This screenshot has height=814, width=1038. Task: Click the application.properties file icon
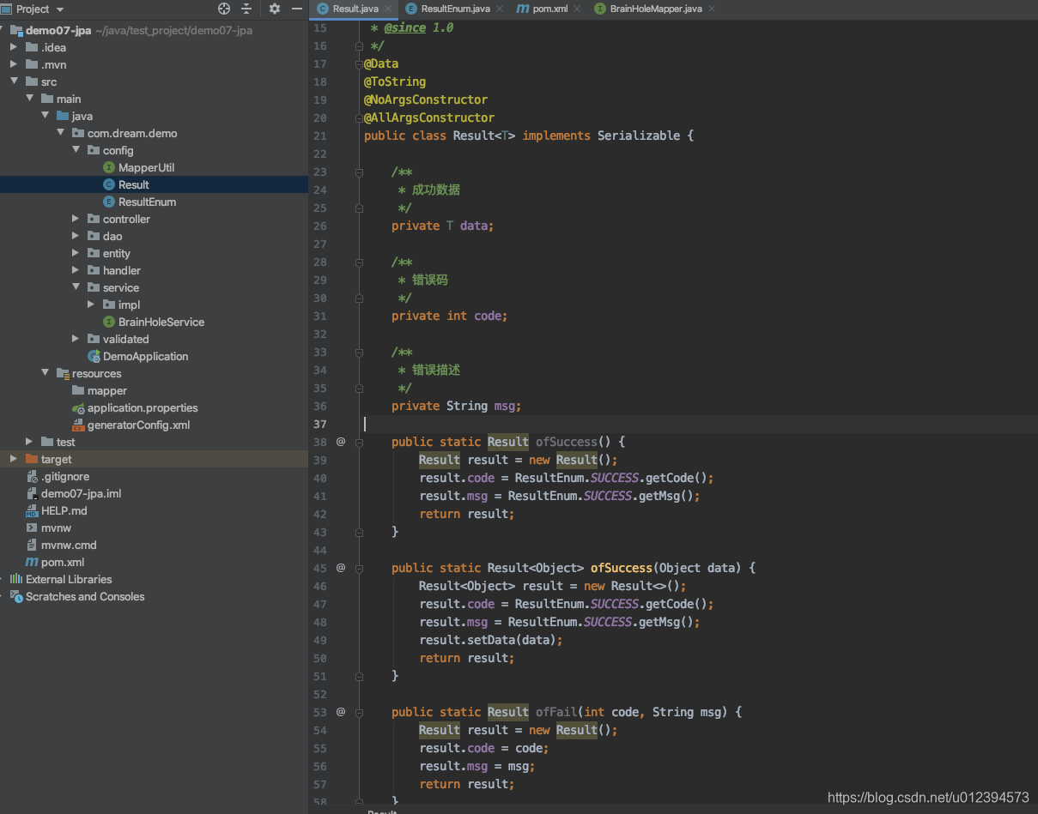78,407
